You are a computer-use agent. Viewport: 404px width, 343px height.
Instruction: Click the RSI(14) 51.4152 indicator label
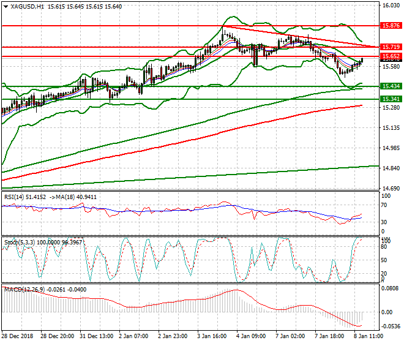click(25, 197)
